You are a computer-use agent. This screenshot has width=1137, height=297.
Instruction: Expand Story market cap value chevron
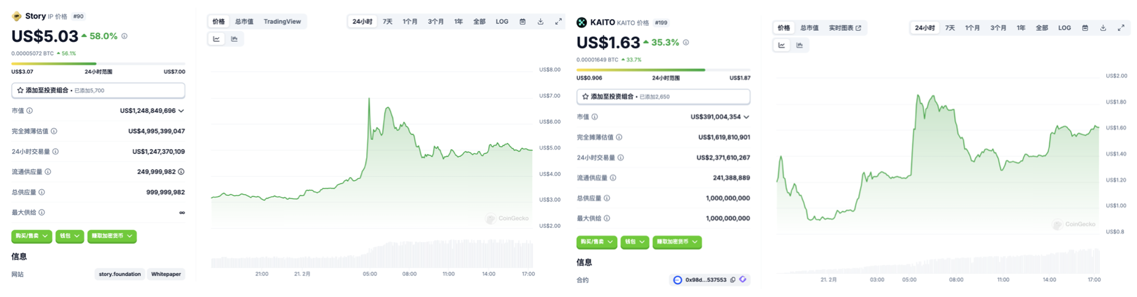pyautogui.click(x=181, y=111)
